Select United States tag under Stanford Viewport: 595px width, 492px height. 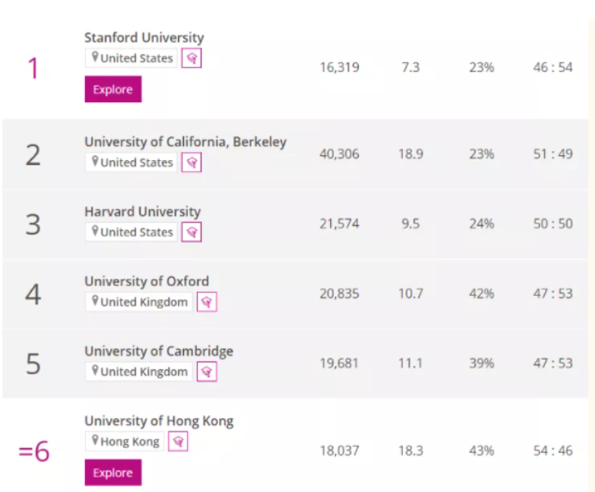[131, 58]
